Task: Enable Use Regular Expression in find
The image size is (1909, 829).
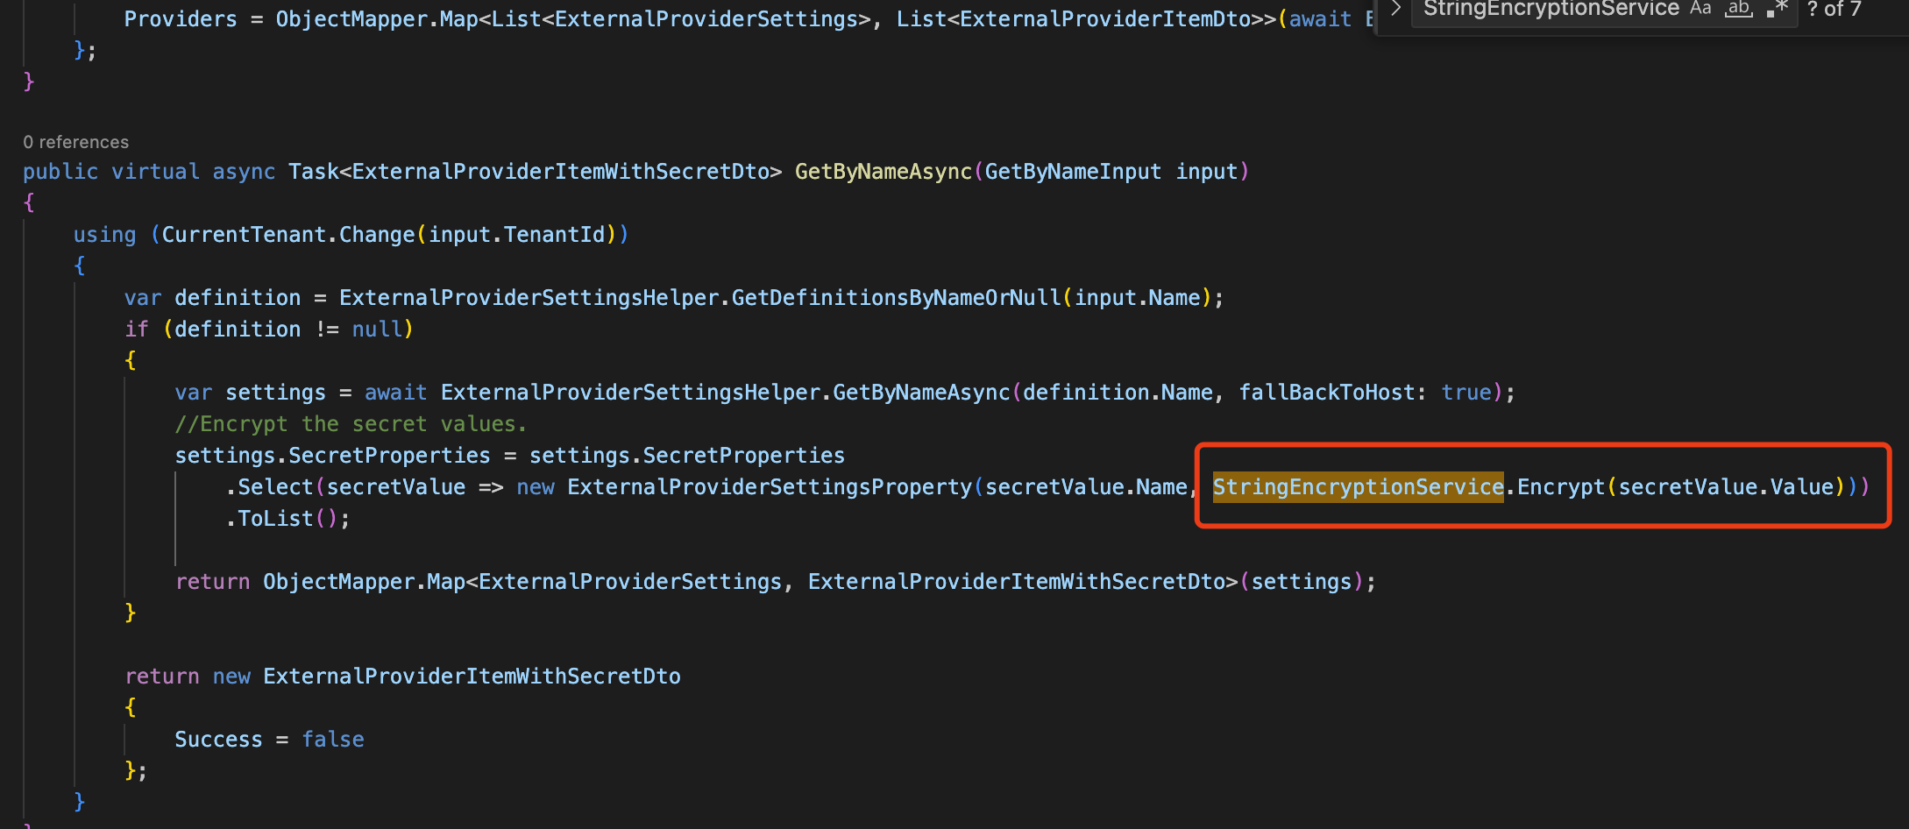Action: (1777, 9)
